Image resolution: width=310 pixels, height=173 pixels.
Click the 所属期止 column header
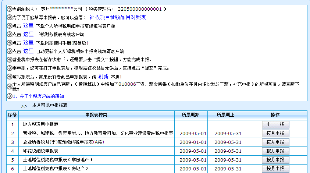click(226, 115)
